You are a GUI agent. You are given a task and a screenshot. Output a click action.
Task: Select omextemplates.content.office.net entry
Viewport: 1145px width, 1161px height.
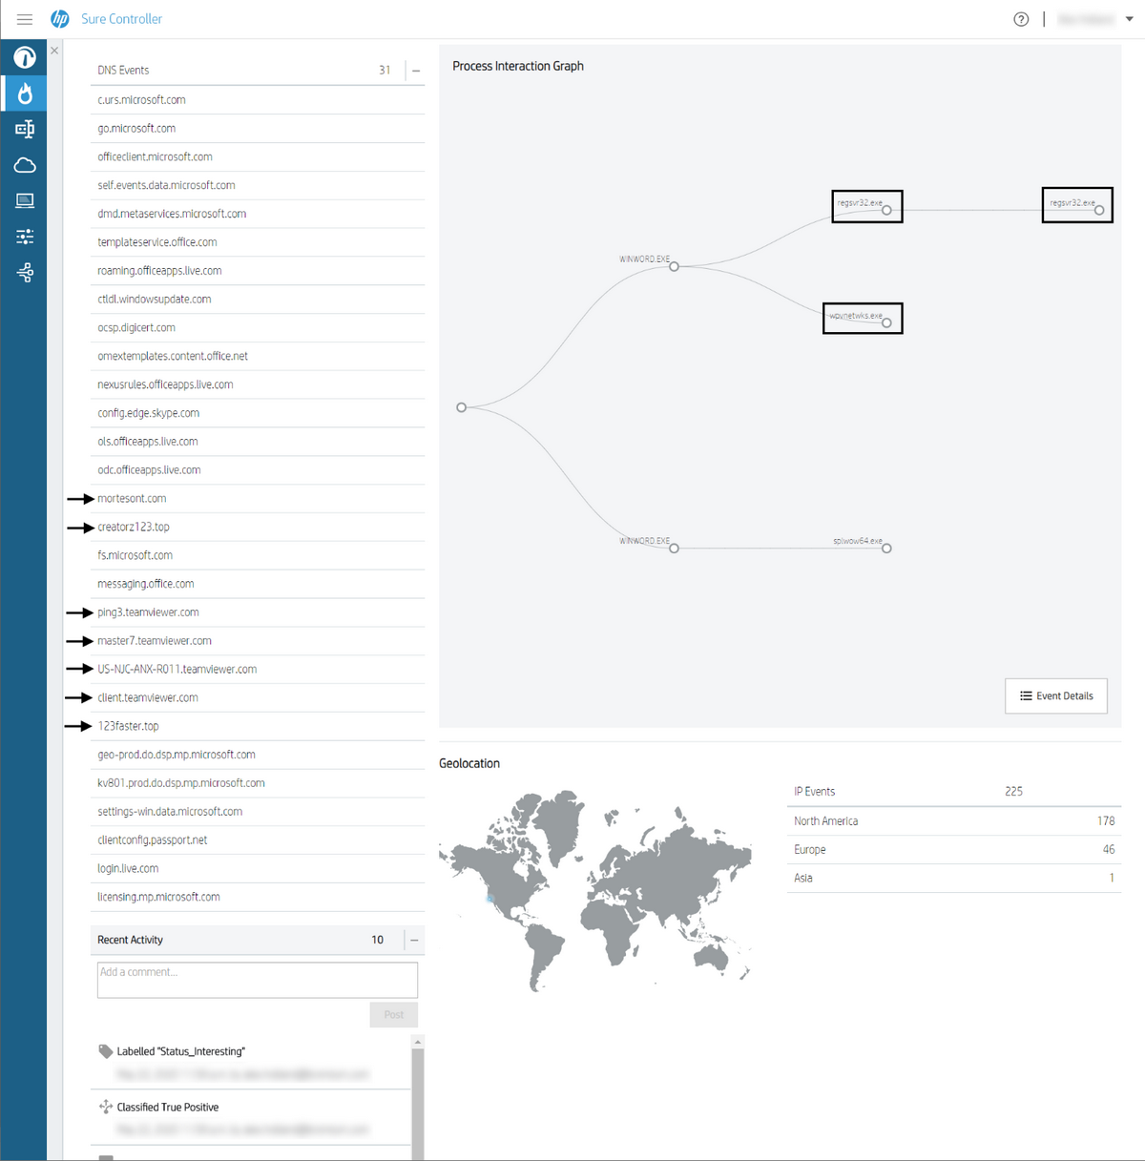[x=258, y=356]
